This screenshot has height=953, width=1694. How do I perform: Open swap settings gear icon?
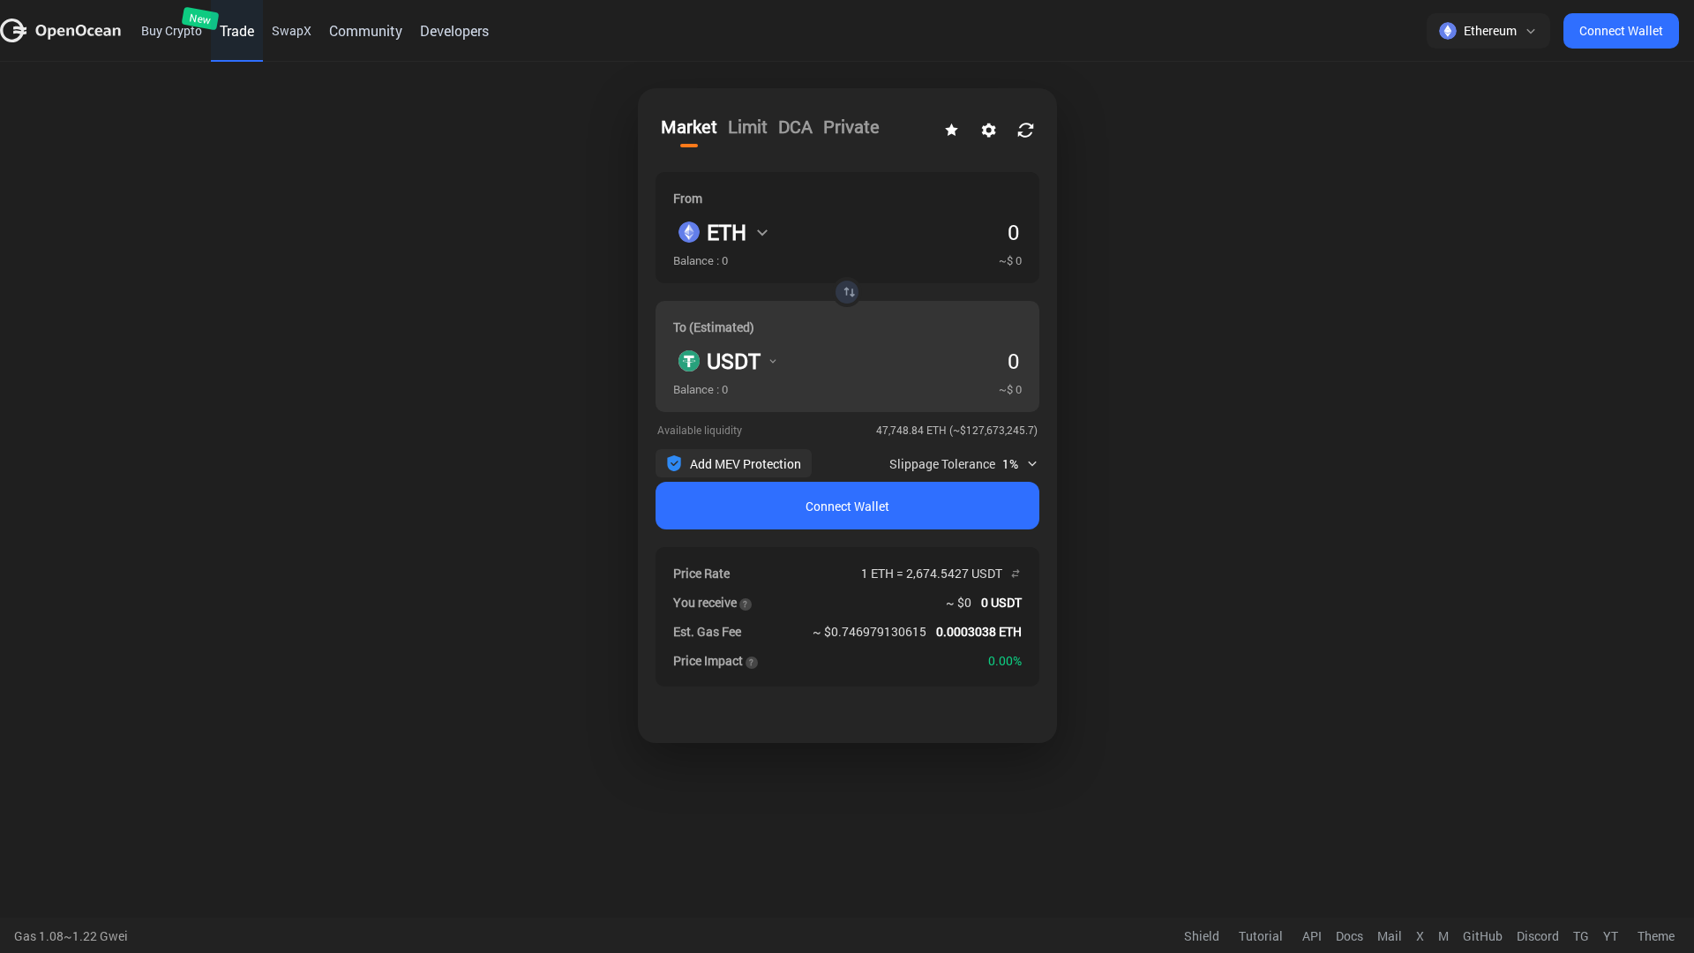tap(988, 130)
